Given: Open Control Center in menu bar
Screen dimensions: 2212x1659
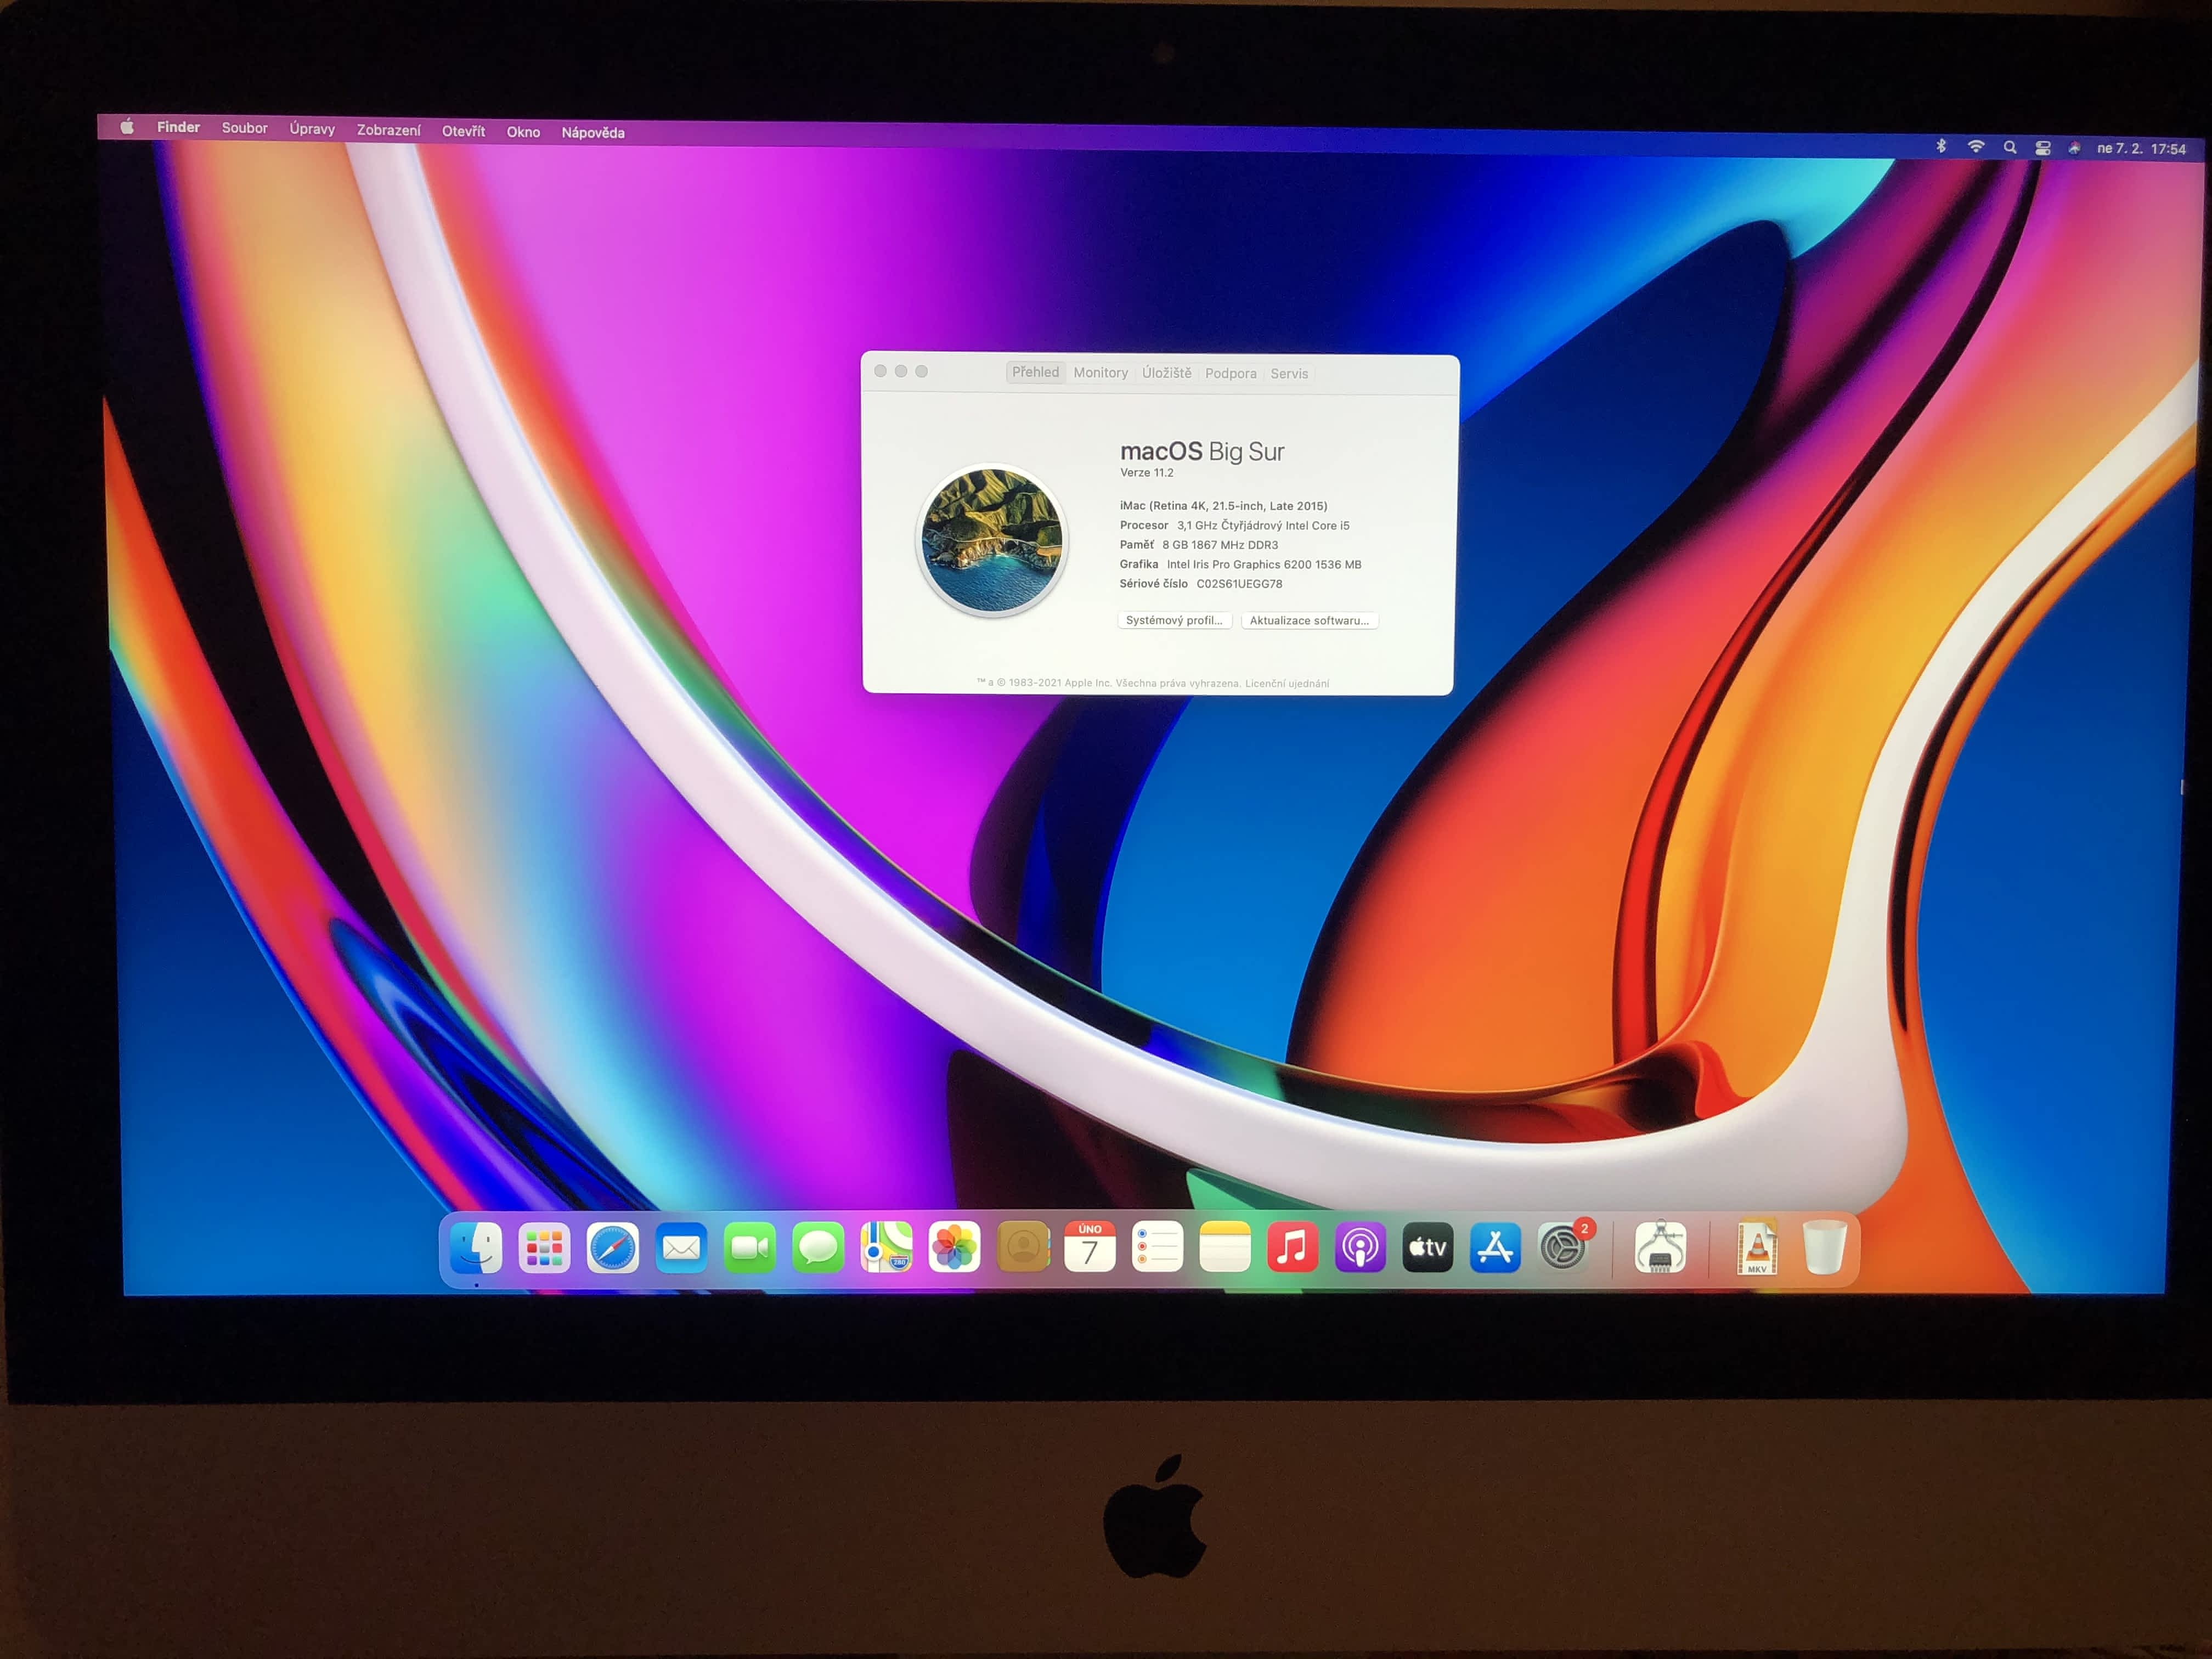Looking at the screenshot, I should [2043, 148].
